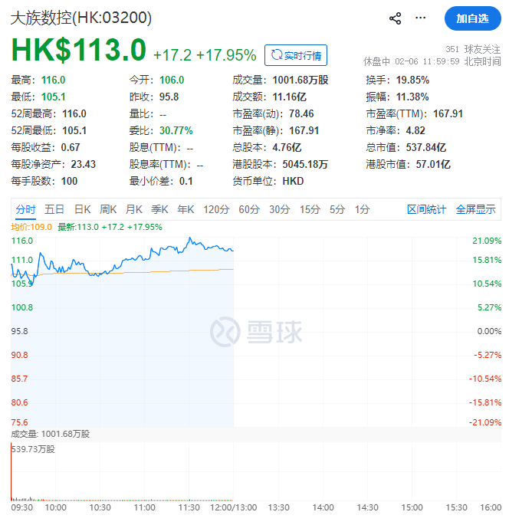Click the 市盈率(动) value 78.46
Viewport: 509px width, 525px height.
click(x=301, y=114)
